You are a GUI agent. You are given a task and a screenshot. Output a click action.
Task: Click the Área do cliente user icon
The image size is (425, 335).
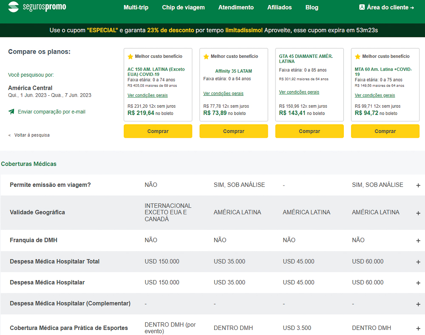362,7
